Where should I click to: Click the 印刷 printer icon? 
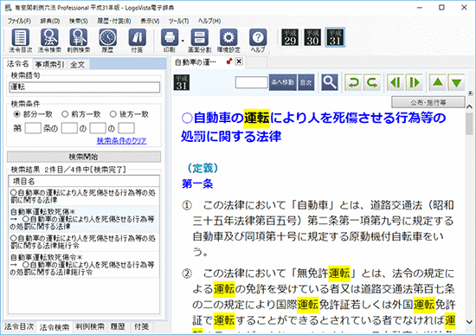point(170,41)
